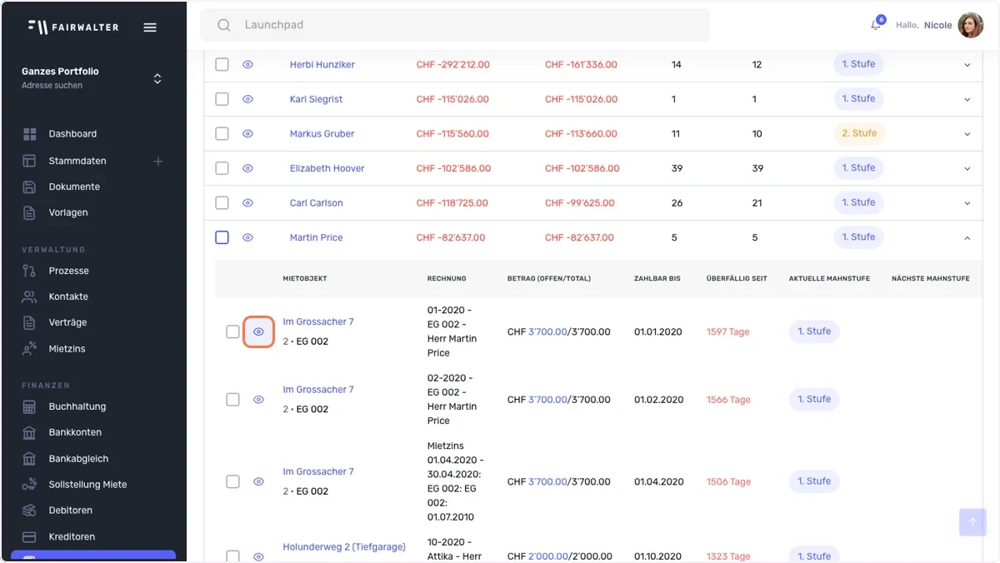Screen dimensions: 1000x563
Task: Click the 01.04.2020 due date
Action: click(658, 481)
